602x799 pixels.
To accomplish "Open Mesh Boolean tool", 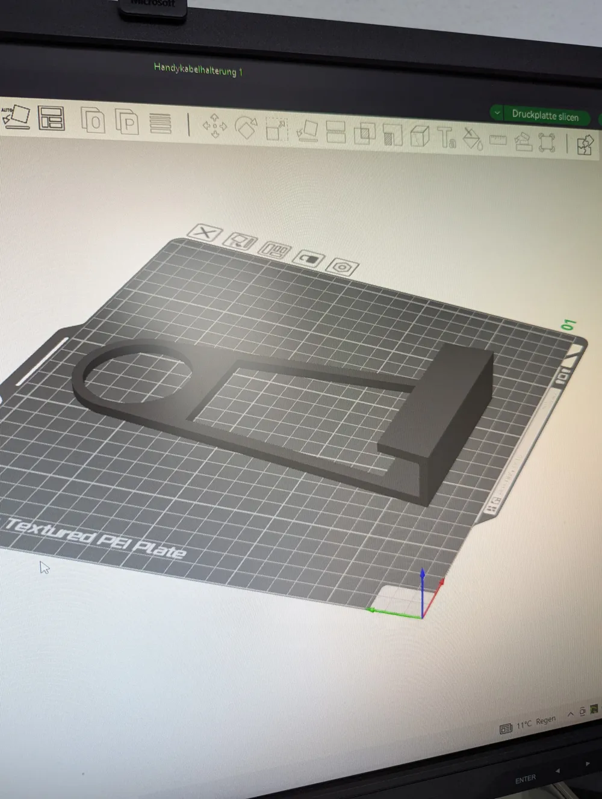I will (x=364, y=134).
